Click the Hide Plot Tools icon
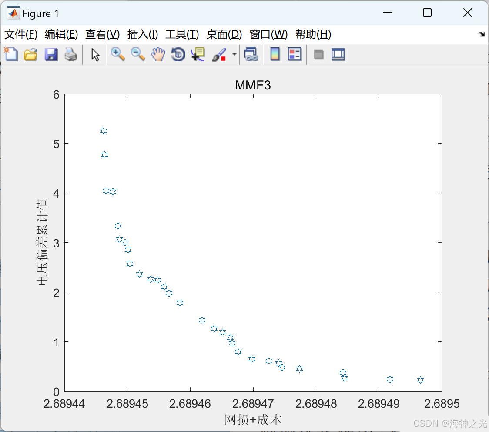489x432 pixels. (x=318, y=55)
